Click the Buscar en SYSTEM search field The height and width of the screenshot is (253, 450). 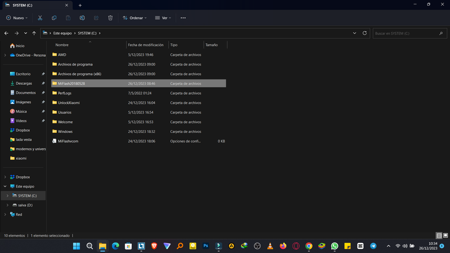[x=407, y=33]
